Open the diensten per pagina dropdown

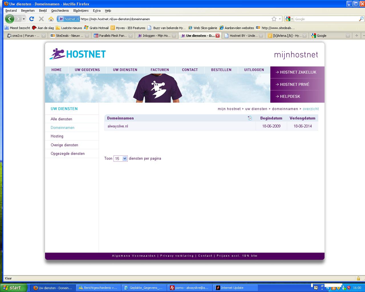click(x=120, y=159)
